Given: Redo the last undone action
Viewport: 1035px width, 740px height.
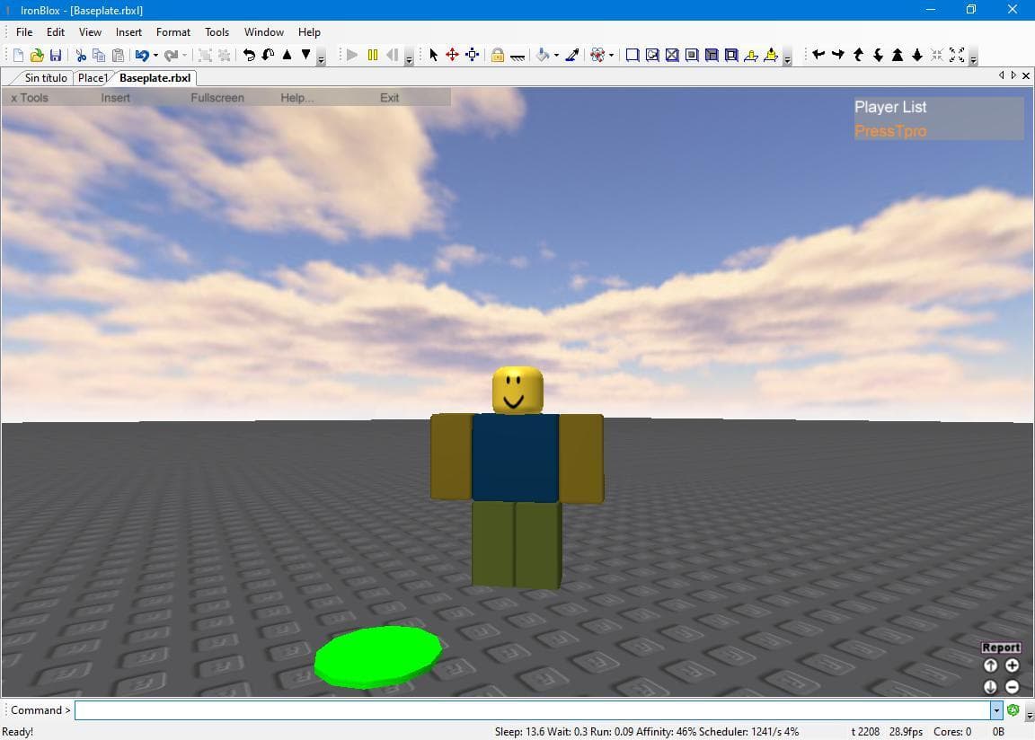Looking at the screenshot, I should pyautogui.click(x=171, y=56).
